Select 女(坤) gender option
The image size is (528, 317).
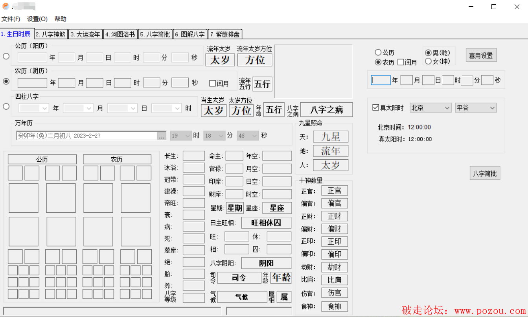(x=438, y=61)
